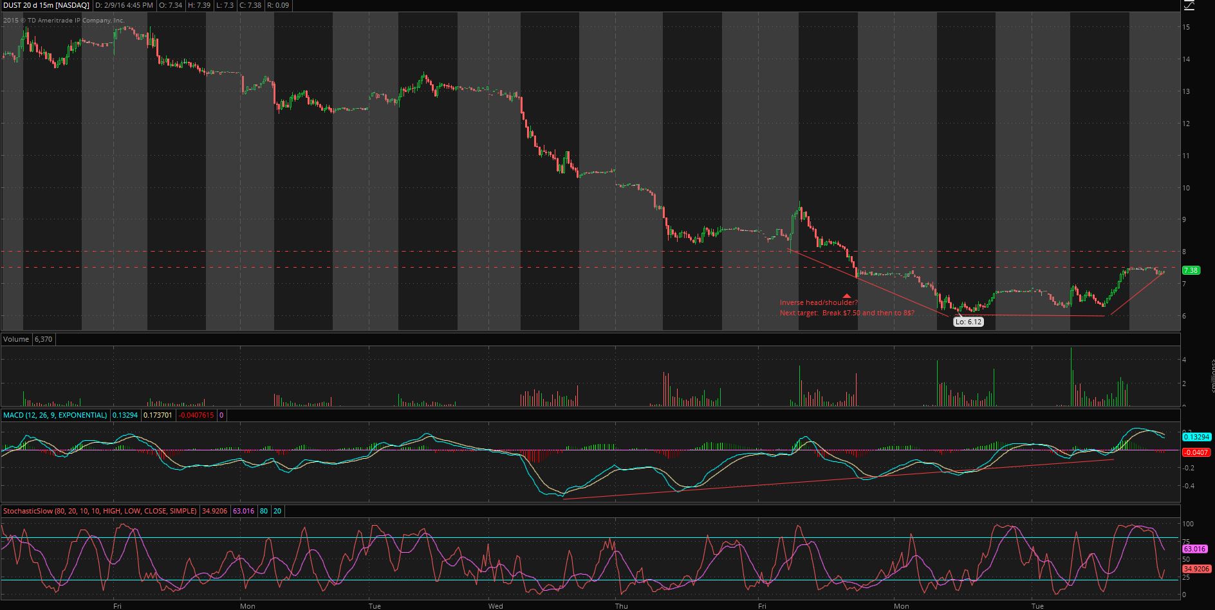Screen dimensions: 1215x610
Task: Open the DUST 20 d 15m symbol header
Action: tap(46, 5)
